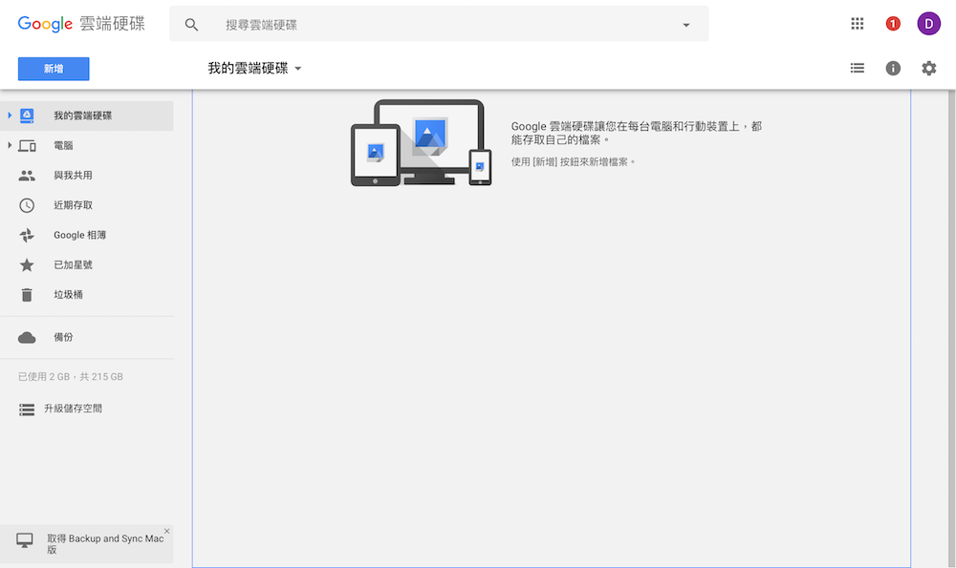
Task: Open Drive settings gear
Action: tap(928, 68)
